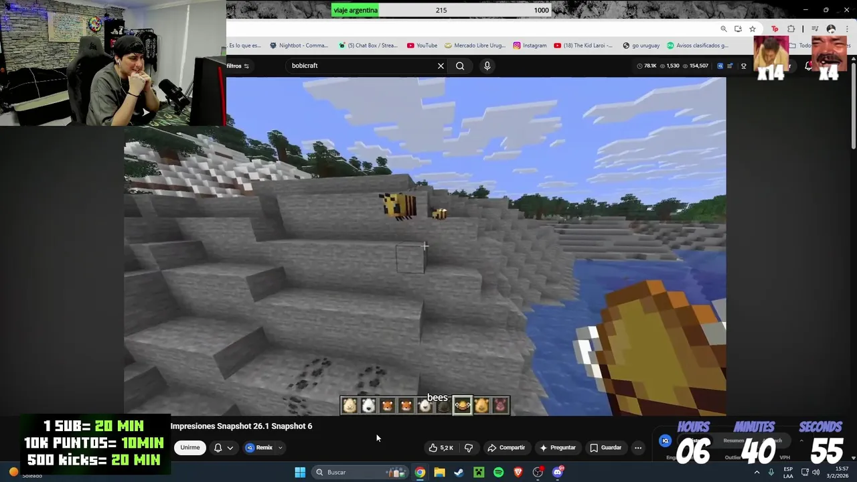Screen dimensions: 857x482
Task: Click the Remix button
Action: 259,447
